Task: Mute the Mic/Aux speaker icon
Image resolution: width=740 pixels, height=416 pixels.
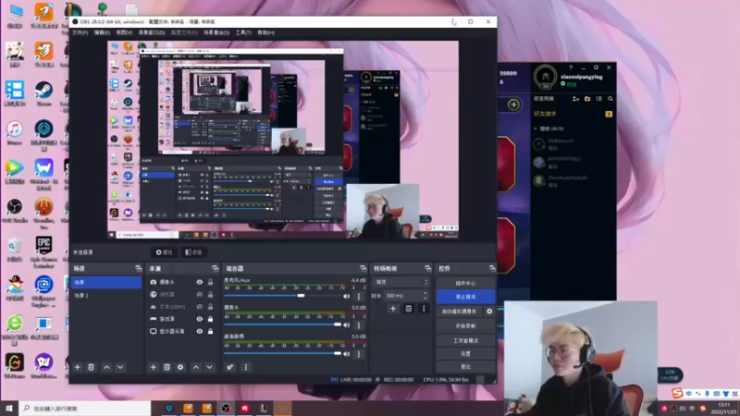Action: [x=347, y=296]
